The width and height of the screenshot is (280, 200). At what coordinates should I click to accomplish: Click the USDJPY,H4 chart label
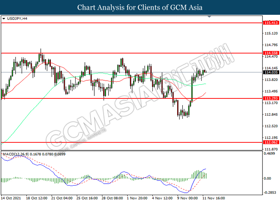click(17, 18)
